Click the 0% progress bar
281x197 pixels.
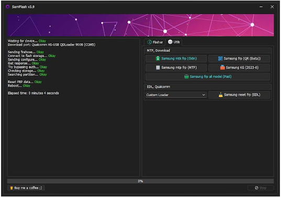[140, 181]
